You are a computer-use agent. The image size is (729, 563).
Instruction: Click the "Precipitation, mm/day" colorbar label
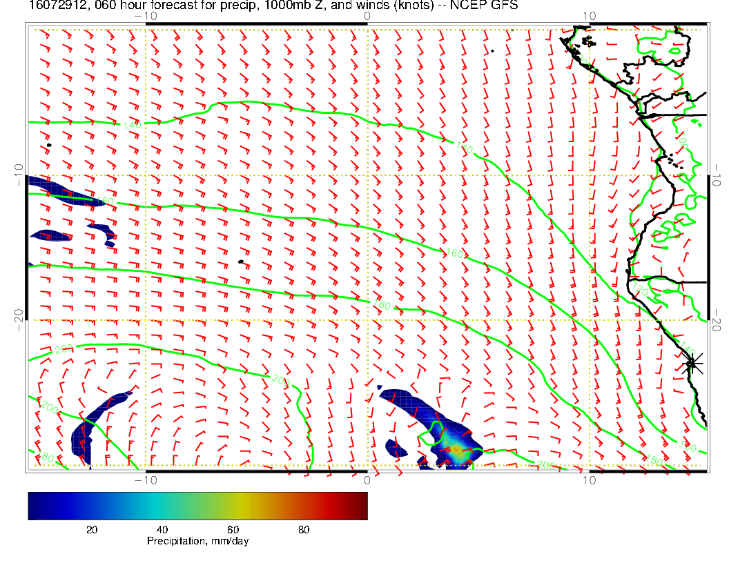197,542
